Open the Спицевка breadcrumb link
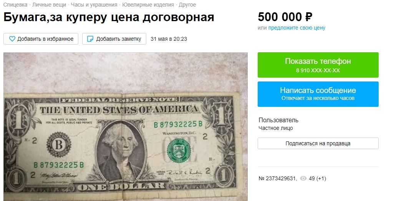Screen dimensions: 394x201 pos(15,5)
